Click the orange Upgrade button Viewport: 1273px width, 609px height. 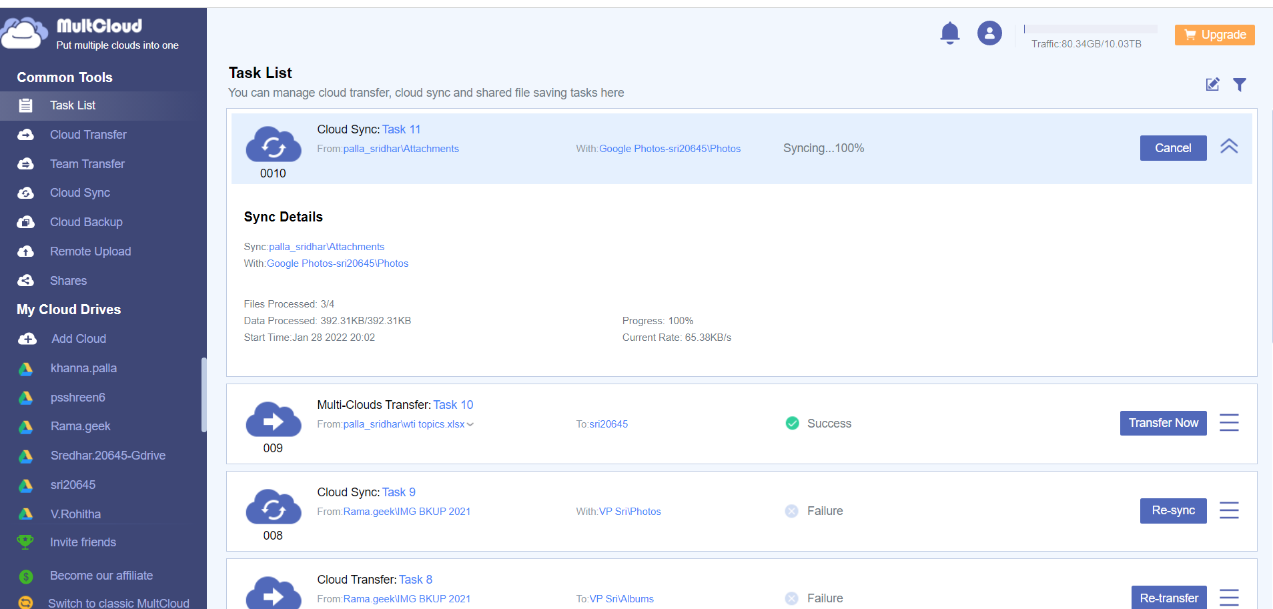click(1214, 35)
